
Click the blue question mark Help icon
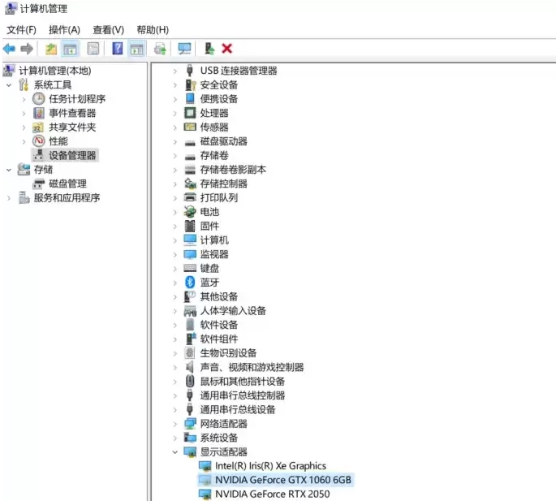click(x=118, y=48)
